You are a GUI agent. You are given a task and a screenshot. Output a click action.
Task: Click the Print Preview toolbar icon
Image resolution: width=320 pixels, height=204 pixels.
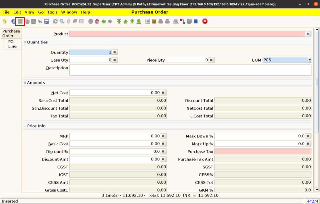(x=161, y=21)
